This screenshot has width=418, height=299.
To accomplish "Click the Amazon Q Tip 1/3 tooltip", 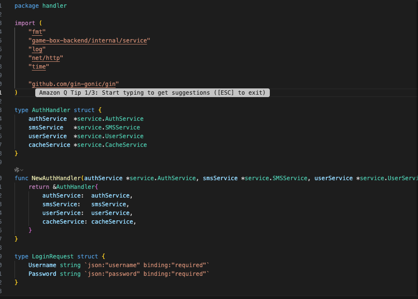I will click(153, 93).
